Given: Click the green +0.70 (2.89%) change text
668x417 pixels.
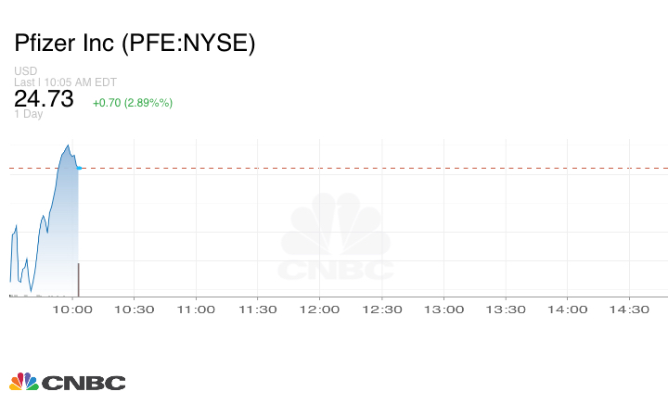Looking at the screenshot, I should [133, 102].
